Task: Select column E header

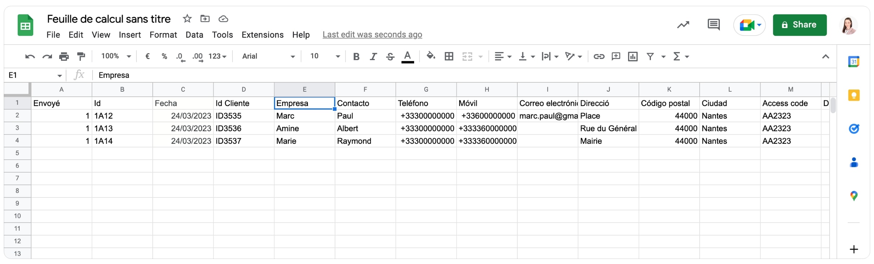Action: (x=304, y=90)
